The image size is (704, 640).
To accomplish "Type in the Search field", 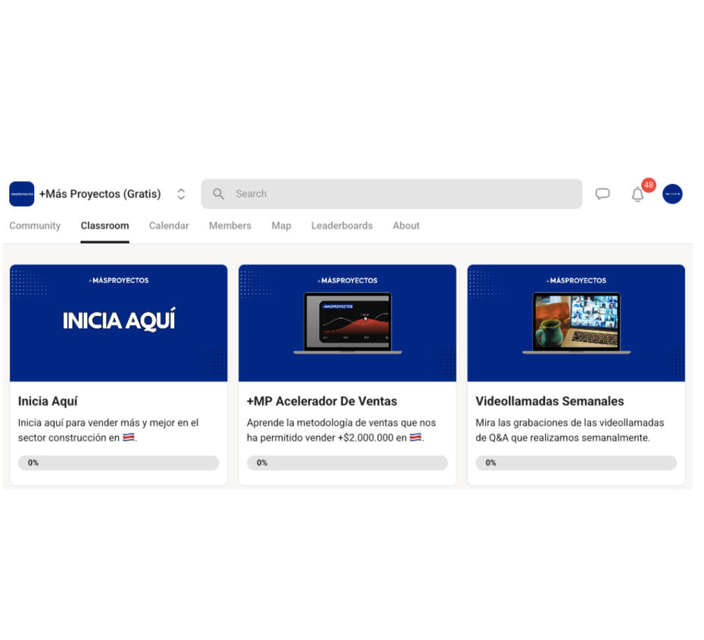I will (x=401, y=194).
